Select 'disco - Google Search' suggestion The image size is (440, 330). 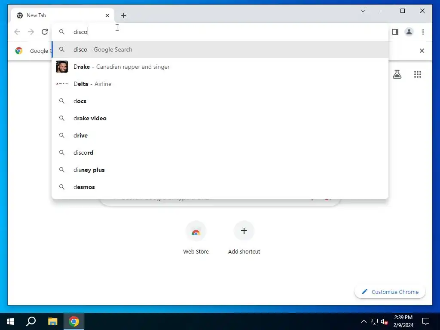click(x=220, y=49)
